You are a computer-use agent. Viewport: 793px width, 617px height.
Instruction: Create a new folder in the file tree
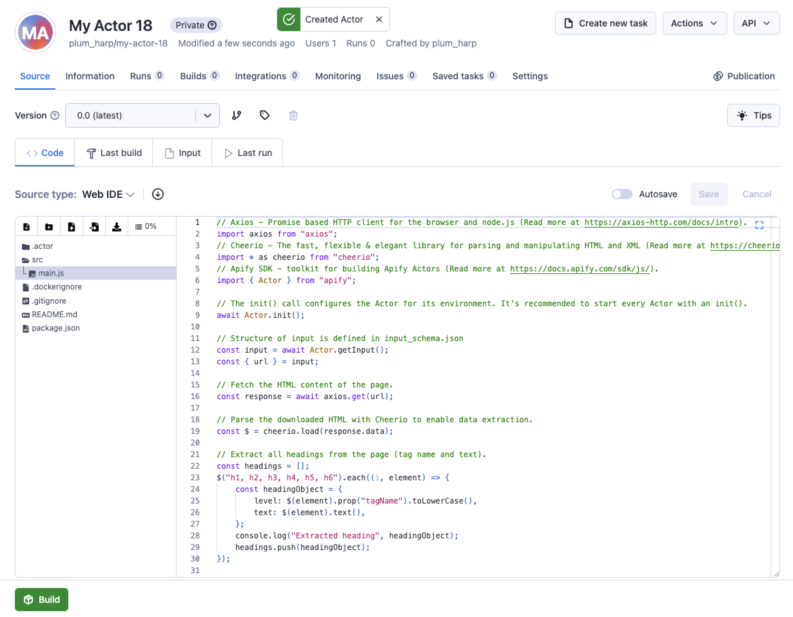(x=49, y=226)
